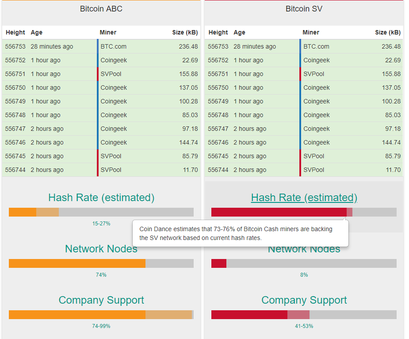Click the Bitcoin SV Hash Rate (estimated) link

click(304, 198)
